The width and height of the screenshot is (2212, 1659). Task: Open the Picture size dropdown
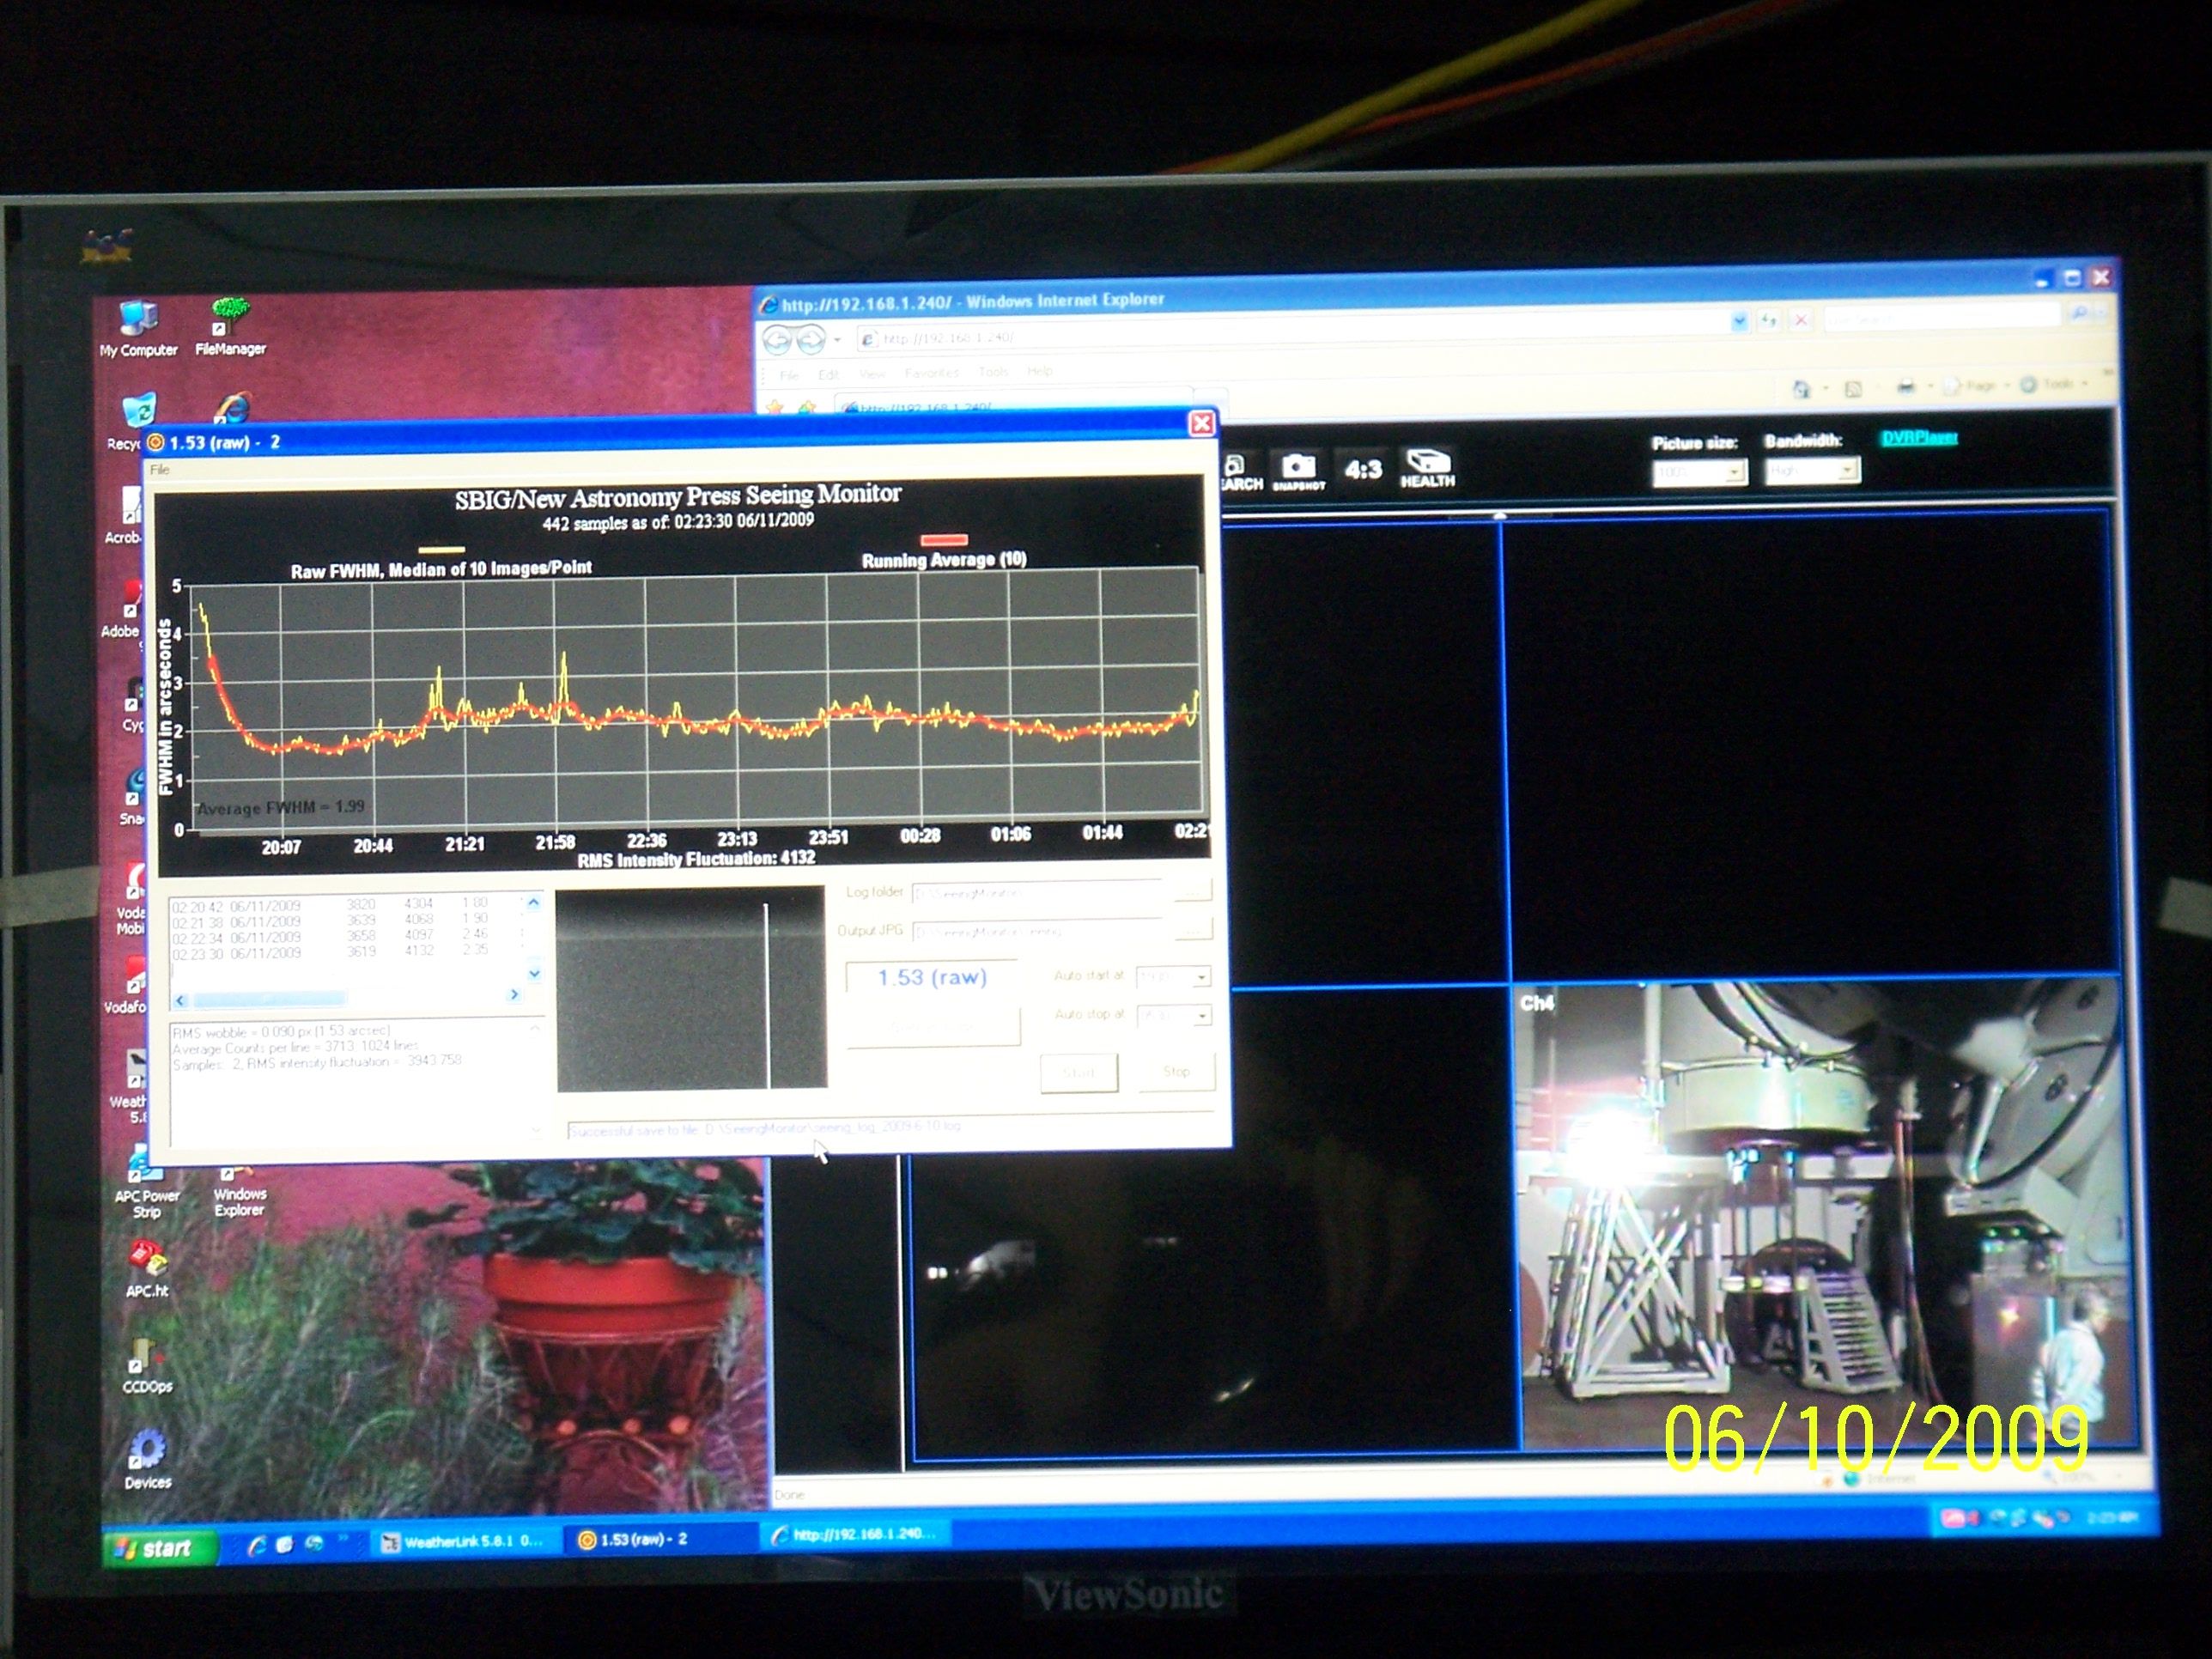(1736, 471)
